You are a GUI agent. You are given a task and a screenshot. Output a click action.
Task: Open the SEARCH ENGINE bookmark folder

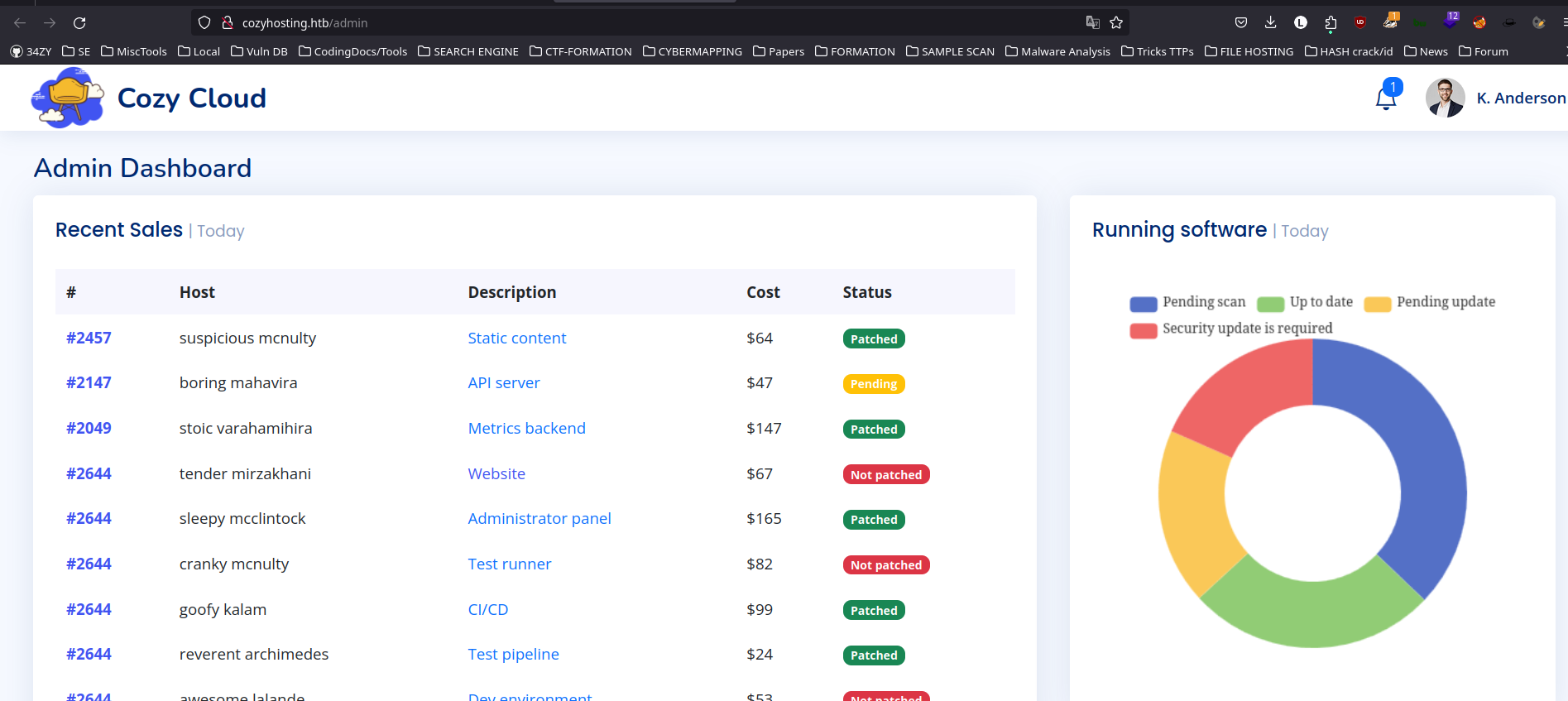[x=468, y=51]
